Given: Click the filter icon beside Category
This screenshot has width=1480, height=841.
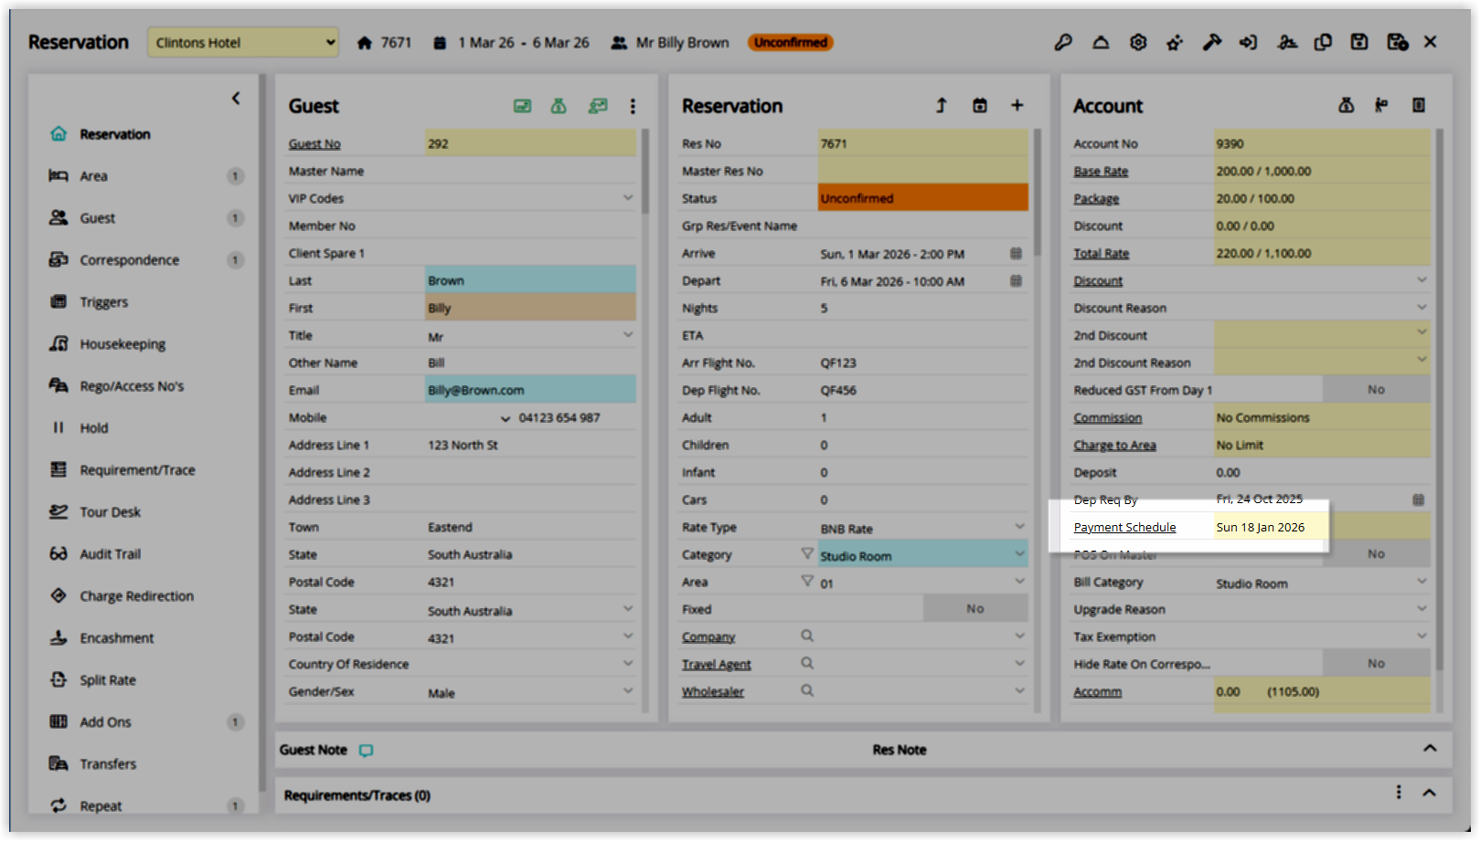Looking at the screenshot, I should pyautogui.click(x=807, y=553).
